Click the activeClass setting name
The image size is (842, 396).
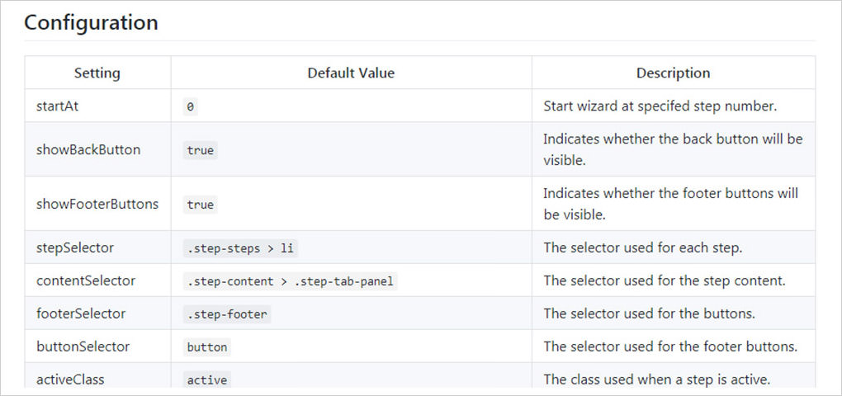click(x=70, y=379)
